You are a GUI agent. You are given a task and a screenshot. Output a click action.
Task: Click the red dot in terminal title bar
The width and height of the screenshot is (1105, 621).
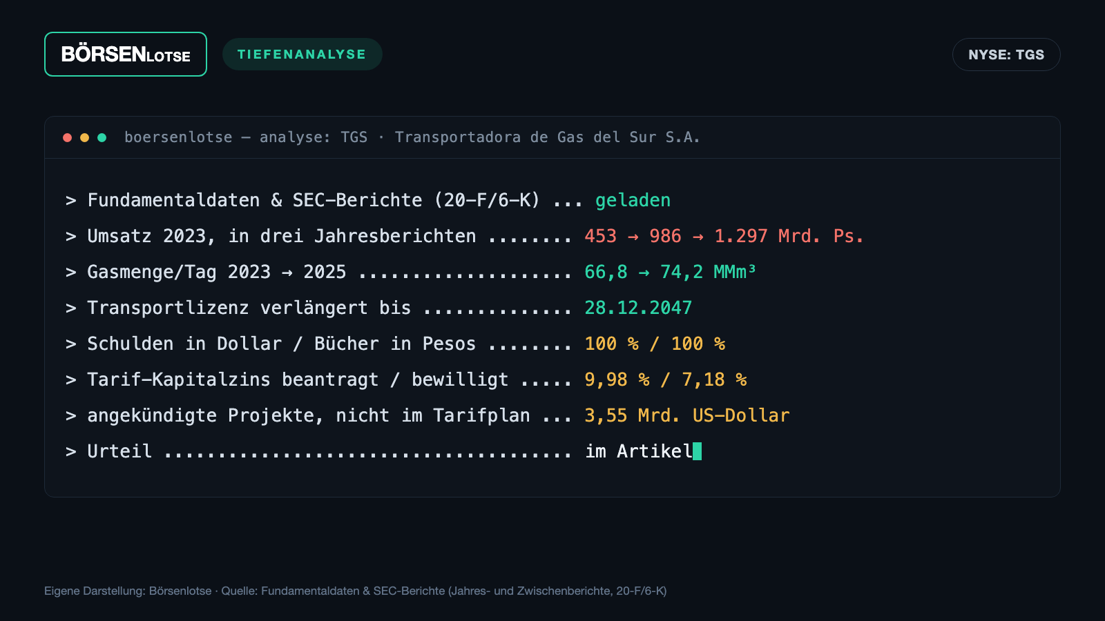point(67,137)
